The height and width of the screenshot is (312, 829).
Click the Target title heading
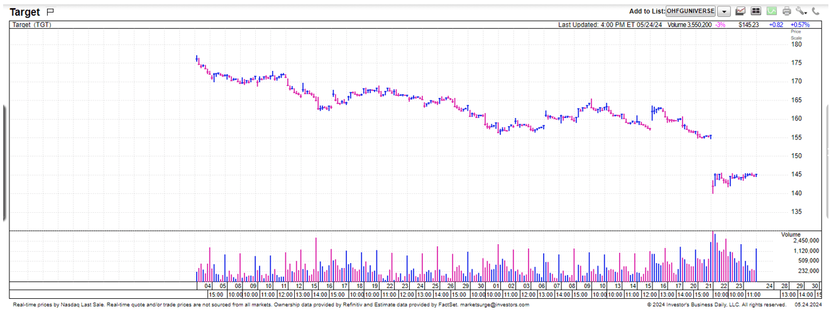pos(25,12)
